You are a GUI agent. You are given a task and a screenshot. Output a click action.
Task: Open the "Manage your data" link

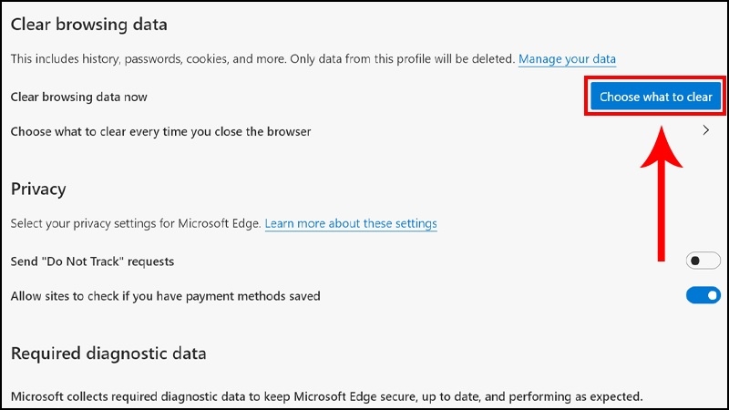coord(567,59)
